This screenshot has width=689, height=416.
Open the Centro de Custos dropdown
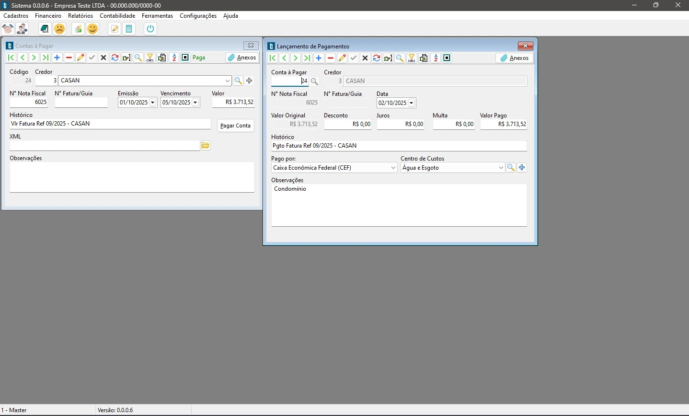[x=501, y=168]
